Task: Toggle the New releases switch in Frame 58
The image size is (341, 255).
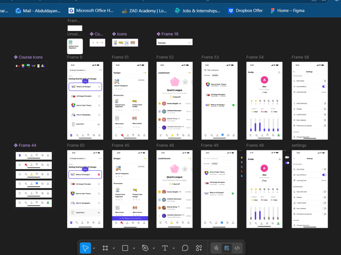Action: coord(324,120)
